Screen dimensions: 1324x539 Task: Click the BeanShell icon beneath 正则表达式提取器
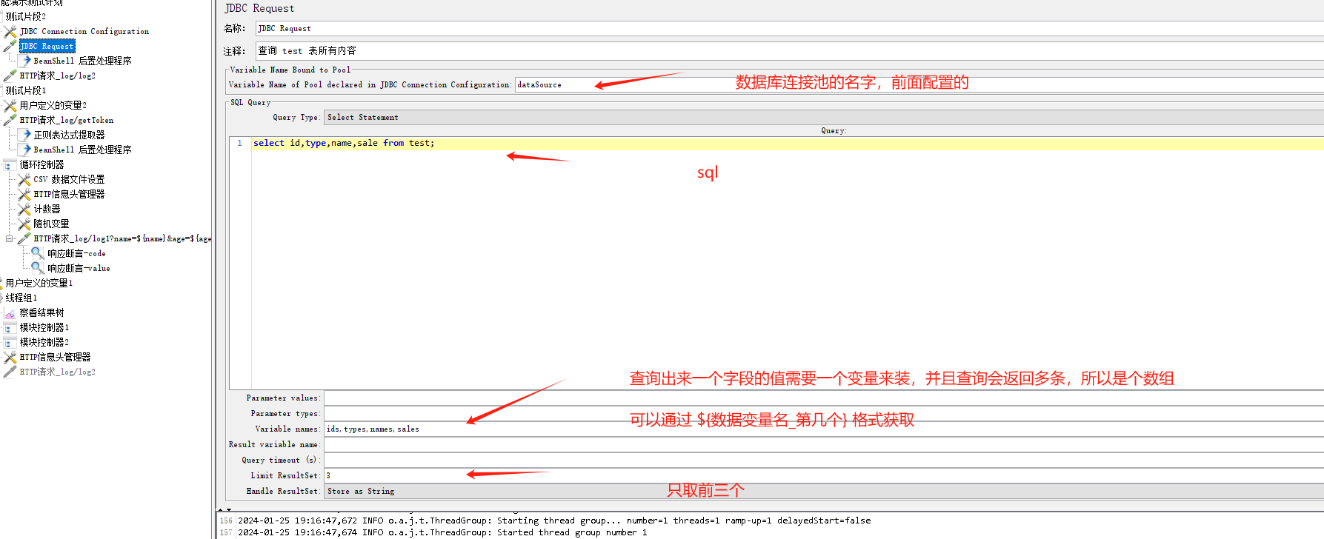25,150
